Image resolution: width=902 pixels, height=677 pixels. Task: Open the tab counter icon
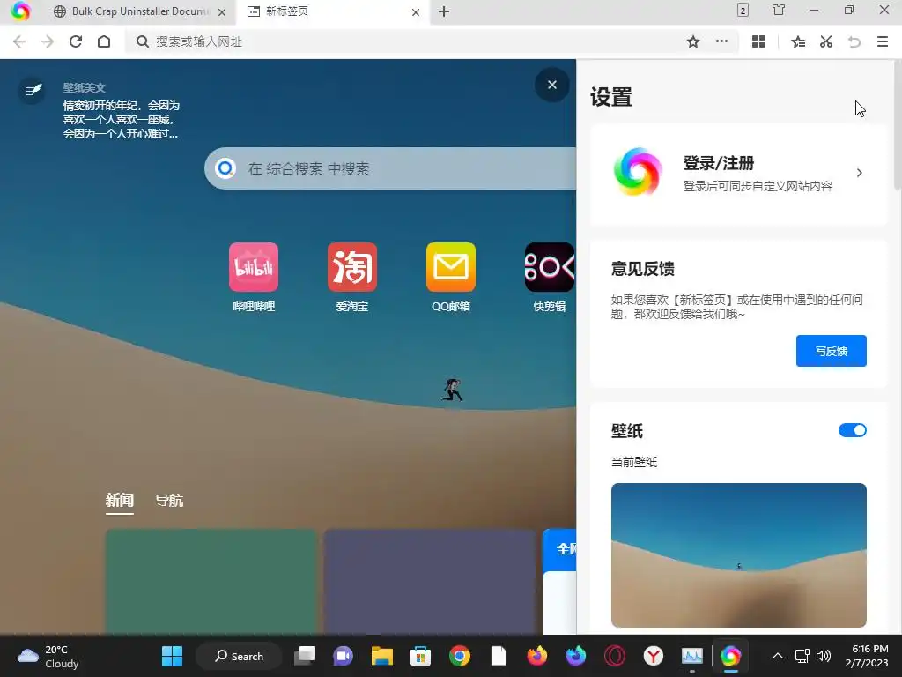743,10
